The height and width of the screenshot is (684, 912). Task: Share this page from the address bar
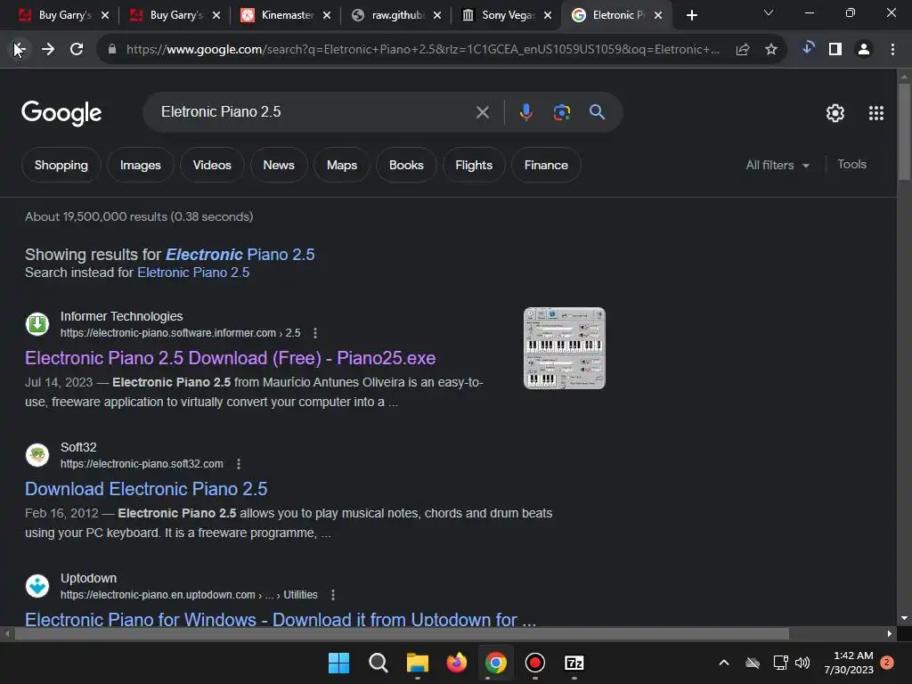(743, 50)
